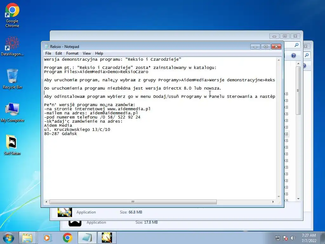The width and height of the screenshot is (325, 244).
Task: Open the Format menu in Notepad
Action: coord(72,53)
